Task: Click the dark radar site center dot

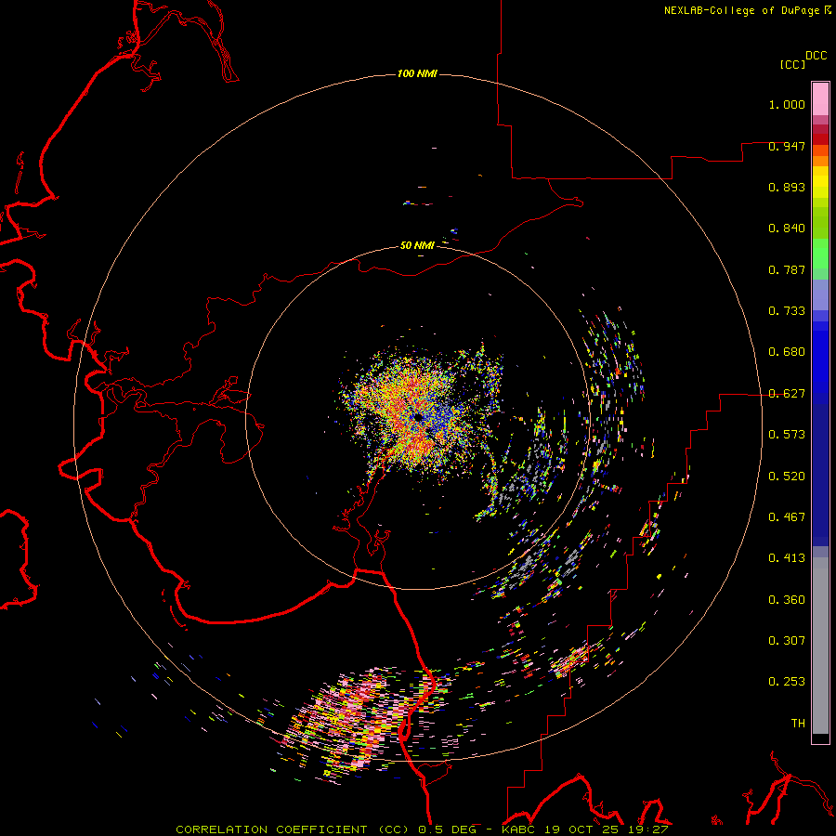Action: point(417,417)
